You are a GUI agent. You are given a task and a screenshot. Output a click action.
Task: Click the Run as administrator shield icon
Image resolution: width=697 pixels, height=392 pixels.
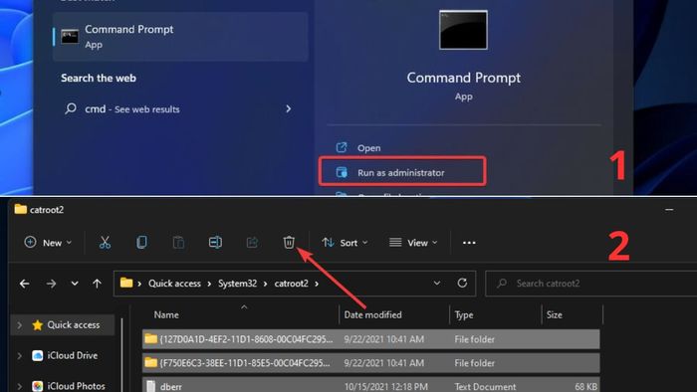click(342, 172)
